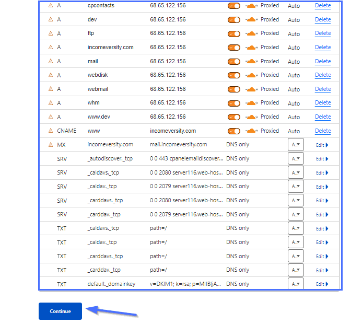The width and height of the screenshot is (351, 324).
Task: Click the warning triangle on the CNAME www row
Action: (x=51, y=131)
